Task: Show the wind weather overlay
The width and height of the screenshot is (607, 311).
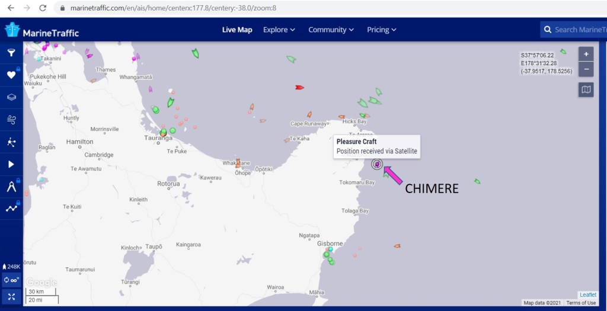Action: (x=11, y=120)
